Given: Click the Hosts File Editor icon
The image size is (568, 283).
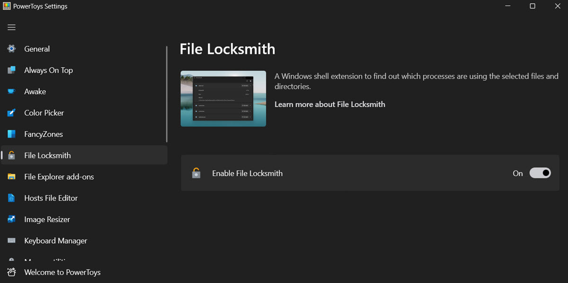Looking at the screenshot, I should [11, 198].
